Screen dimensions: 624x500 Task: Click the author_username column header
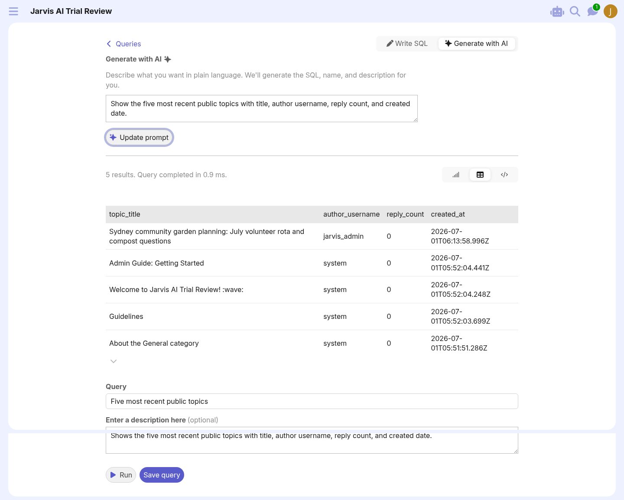click(x=351, y=214)
